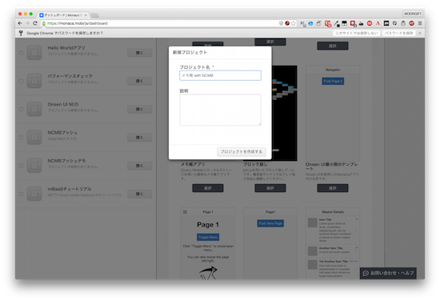Tick the mBaaSチュートリアル checkbox
440x301 pixels.
[21, 194]
